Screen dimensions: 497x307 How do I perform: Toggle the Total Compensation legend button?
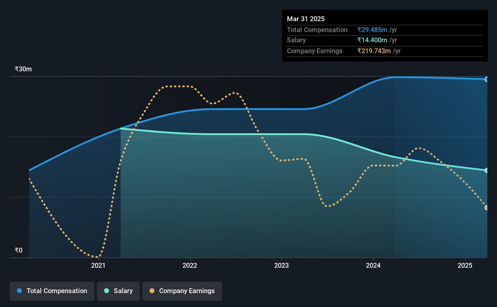(x=52, y=291)
